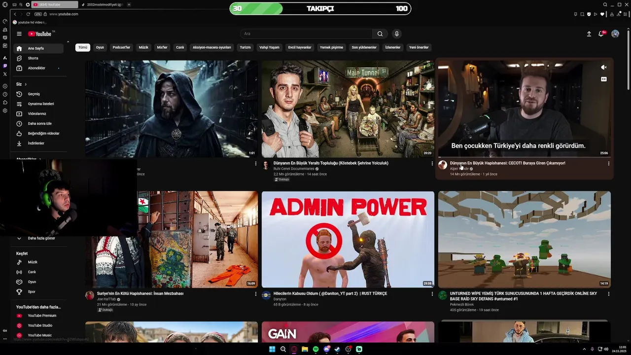This screenshot has width=631, height=355.
Task: Open the youtube hd video bookmark
Action: [30, 22]
